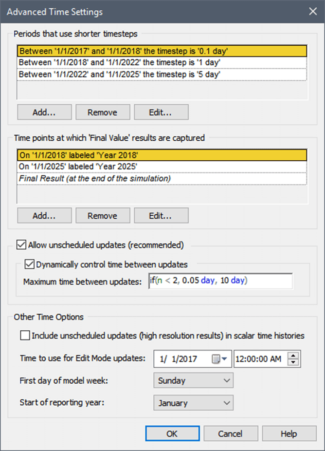Decrement Edit Mode time with down arrow
The width and height of the screenshot is (325, 451).
pyautogui.click(x=293, y=362)
